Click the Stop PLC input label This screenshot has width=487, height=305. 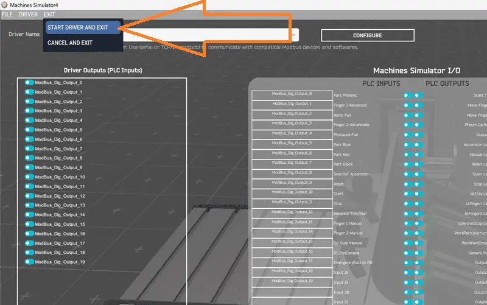coord(338,204)
